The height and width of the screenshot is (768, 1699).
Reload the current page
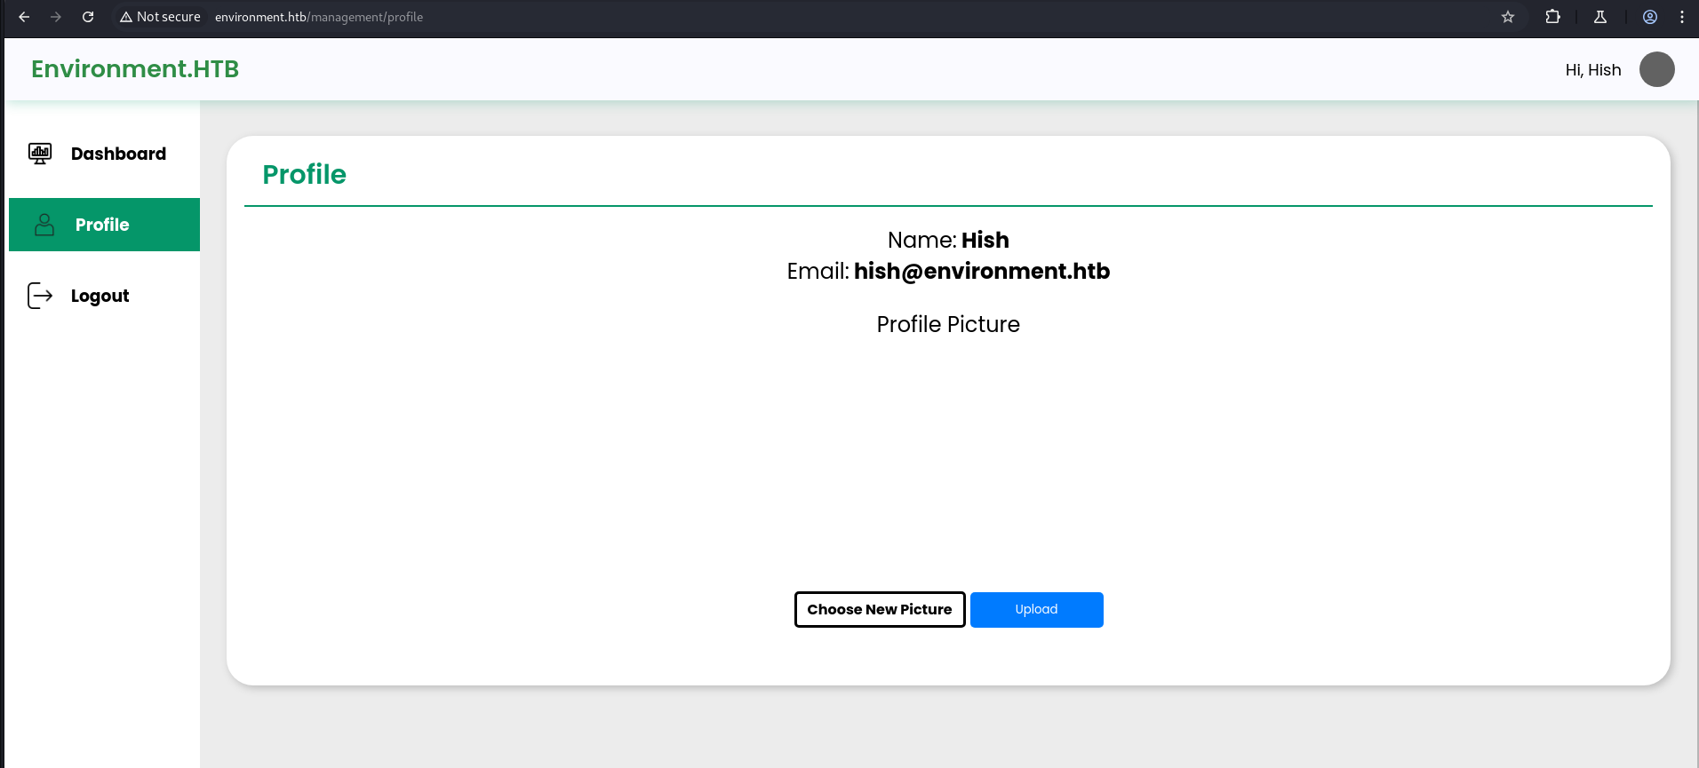click(x=88, y=17)
